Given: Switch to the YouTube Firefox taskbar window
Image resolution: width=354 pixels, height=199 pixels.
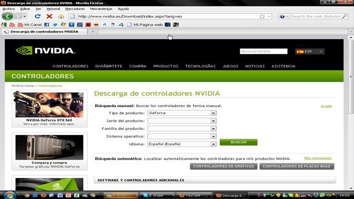Looking at the screenshot, I should pos(194,195).
